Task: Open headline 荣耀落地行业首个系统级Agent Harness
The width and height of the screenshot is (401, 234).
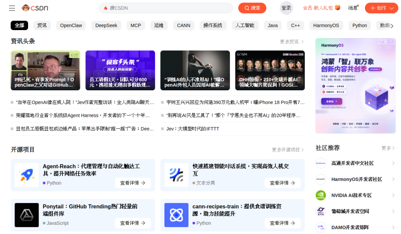Action: click(x=83, y=116)
